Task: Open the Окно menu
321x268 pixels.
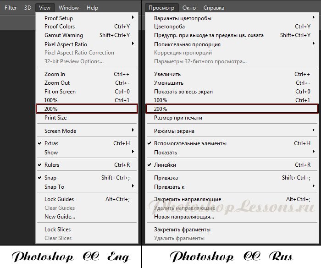Action: click(189, 8)
